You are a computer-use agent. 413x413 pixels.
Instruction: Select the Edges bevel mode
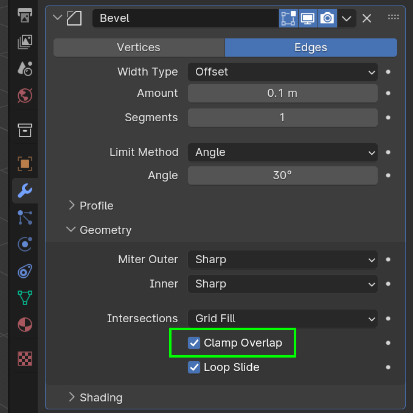tap(311, 48)
